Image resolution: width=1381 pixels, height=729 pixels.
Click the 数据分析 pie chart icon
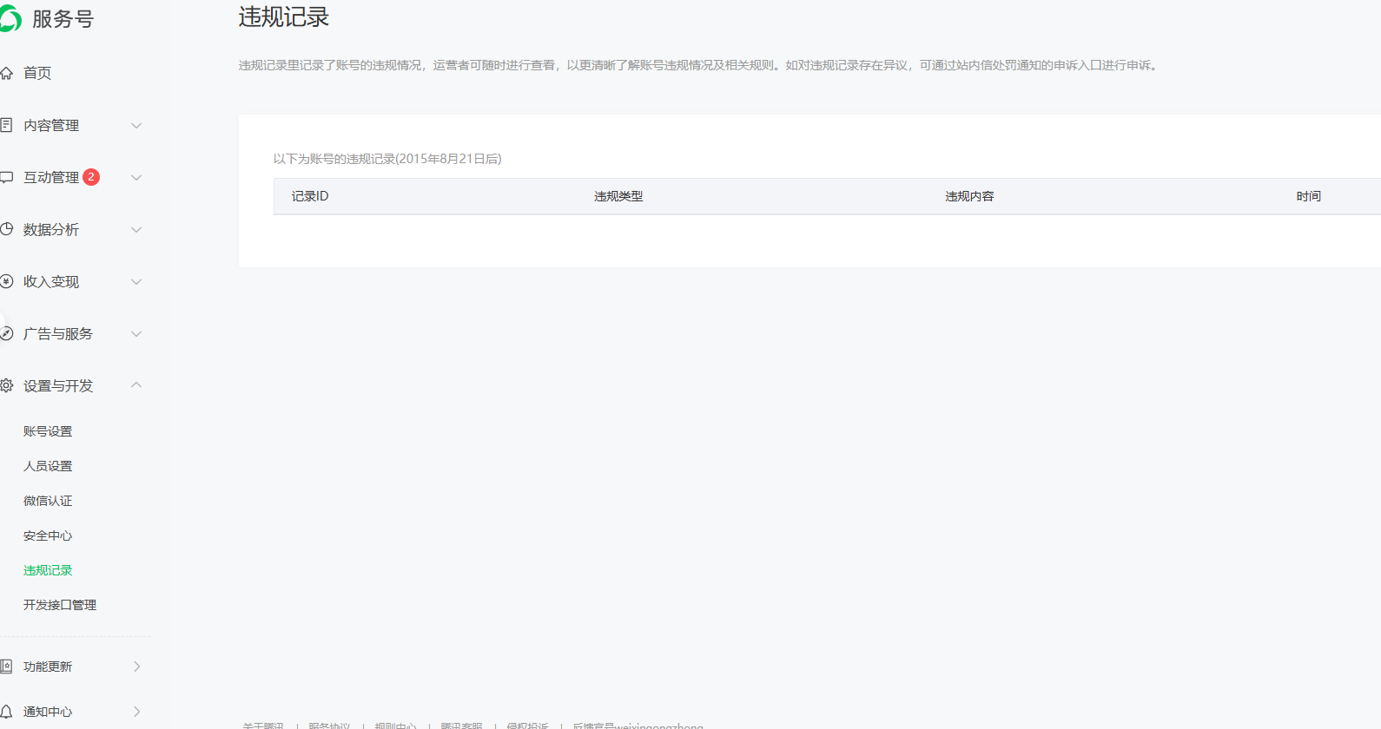click(x=6, y=229)
